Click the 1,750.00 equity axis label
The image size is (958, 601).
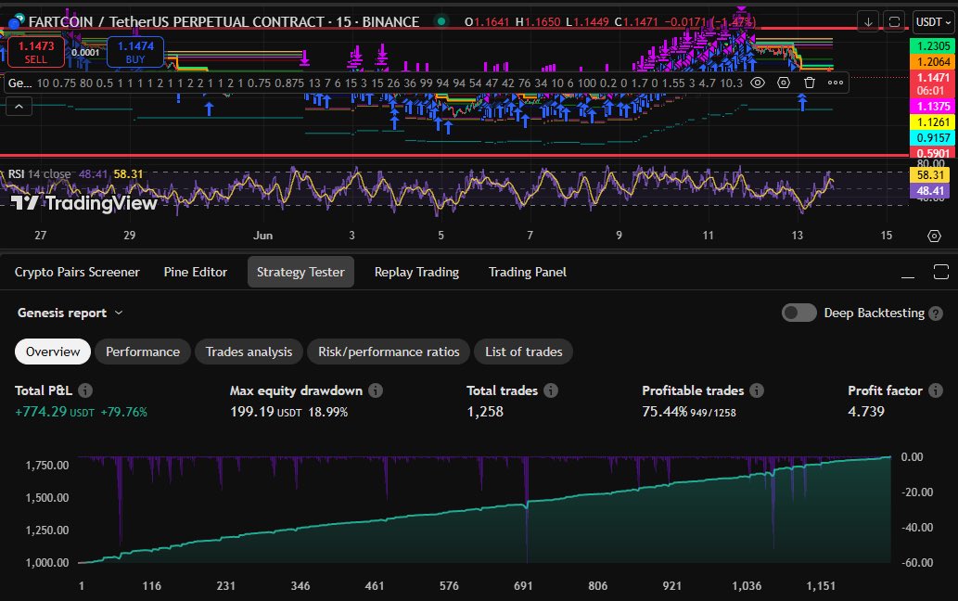[x=47, y=466]
